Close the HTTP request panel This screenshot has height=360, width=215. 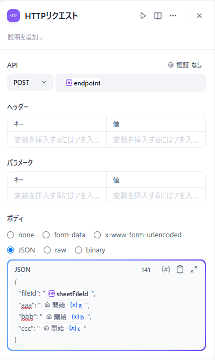coord(199,16)
